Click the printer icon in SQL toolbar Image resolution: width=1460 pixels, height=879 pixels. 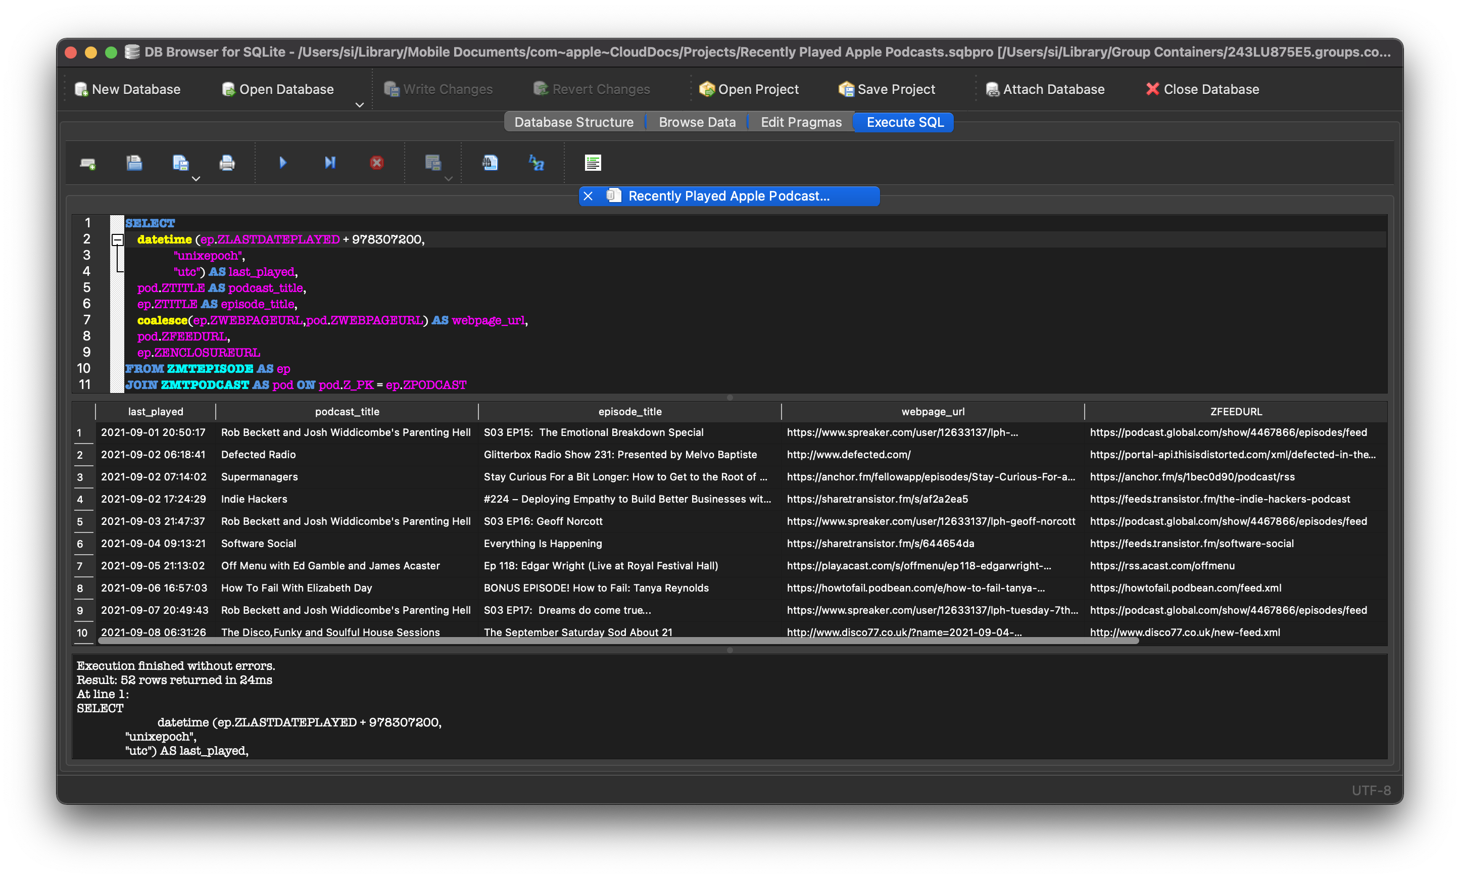pyautogui.click(x=227, y=163)
